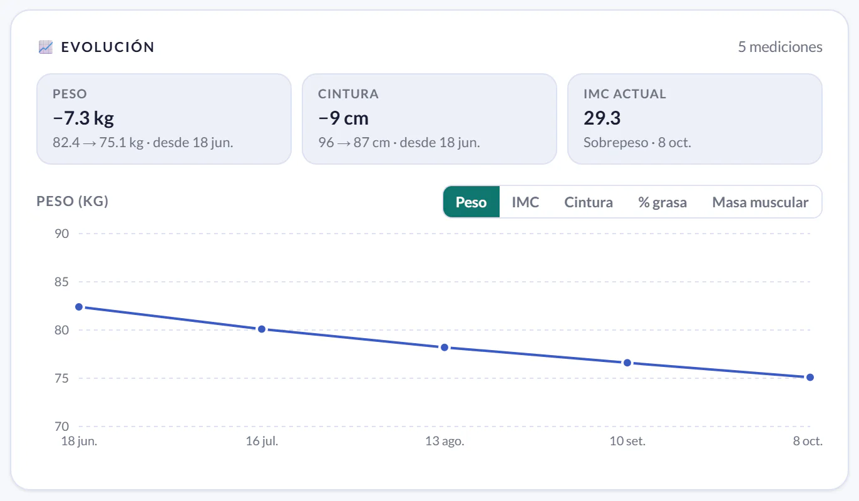Switch to the IMC tab

[x=525, y=202]
